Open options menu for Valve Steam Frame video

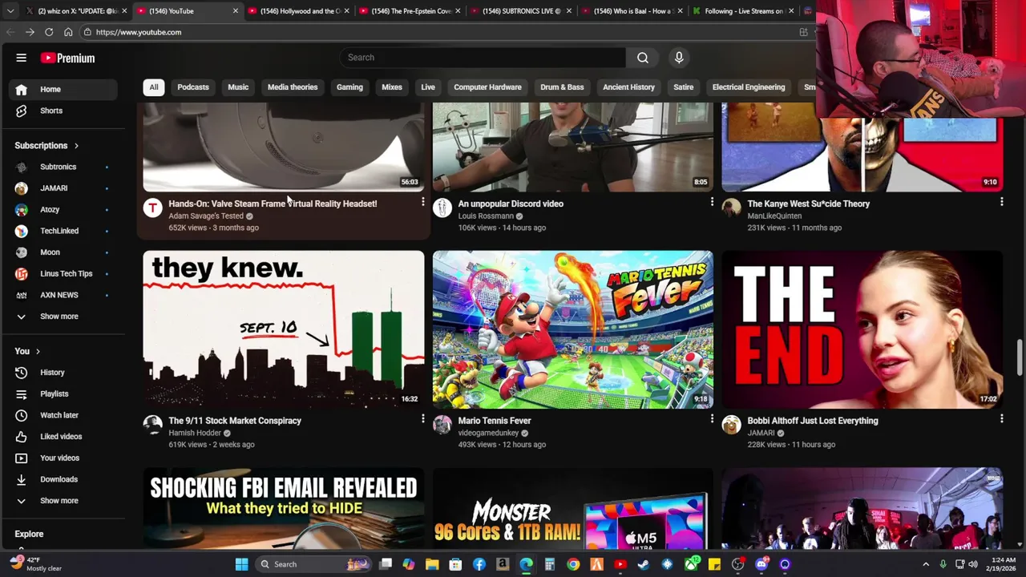422,203
